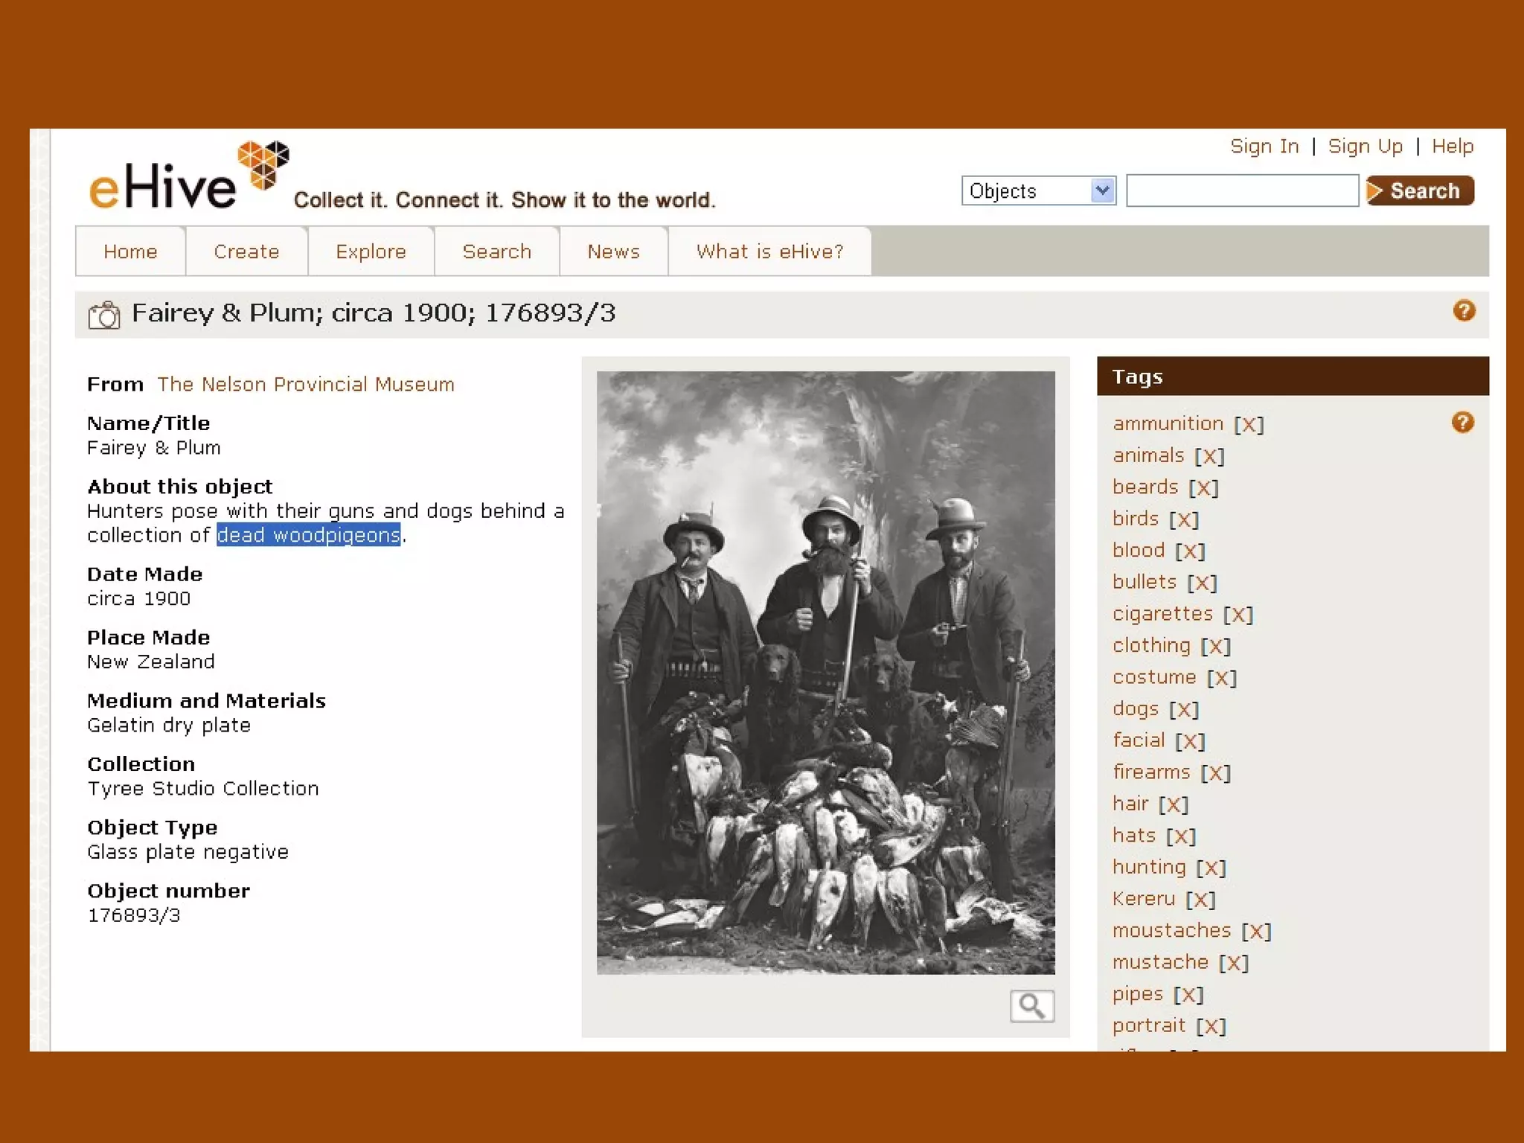Screen dimensions: 1524x1143
Task: Click the Sign Up link
Action: coord(1365,146)
